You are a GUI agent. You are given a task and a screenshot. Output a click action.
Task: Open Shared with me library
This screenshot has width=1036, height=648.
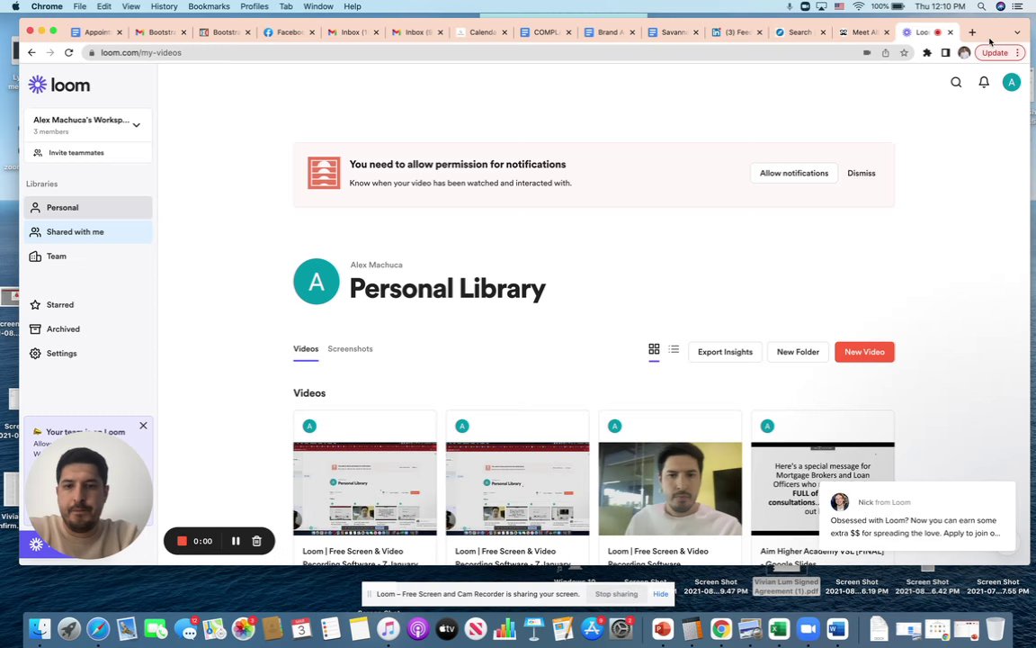pyautogui.click(x=88, y=232)
